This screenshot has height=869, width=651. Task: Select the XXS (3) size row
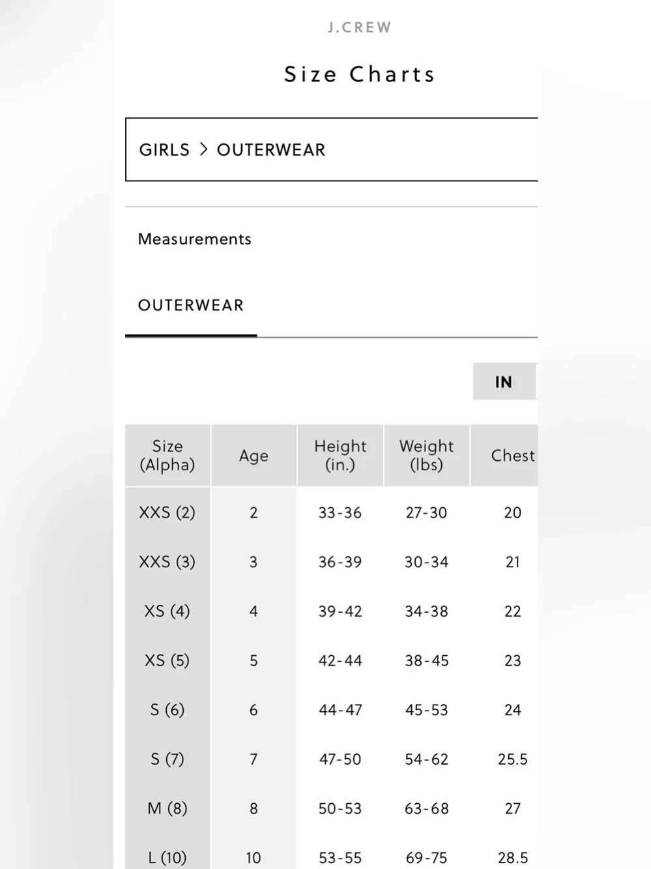(x=331, y=562)
